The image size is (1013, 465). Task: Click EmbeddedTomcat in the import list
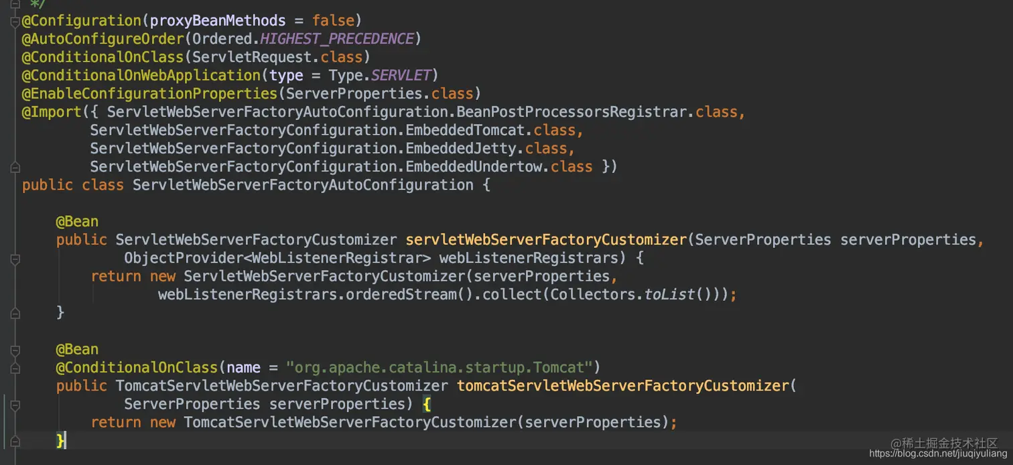coord(465,130)
